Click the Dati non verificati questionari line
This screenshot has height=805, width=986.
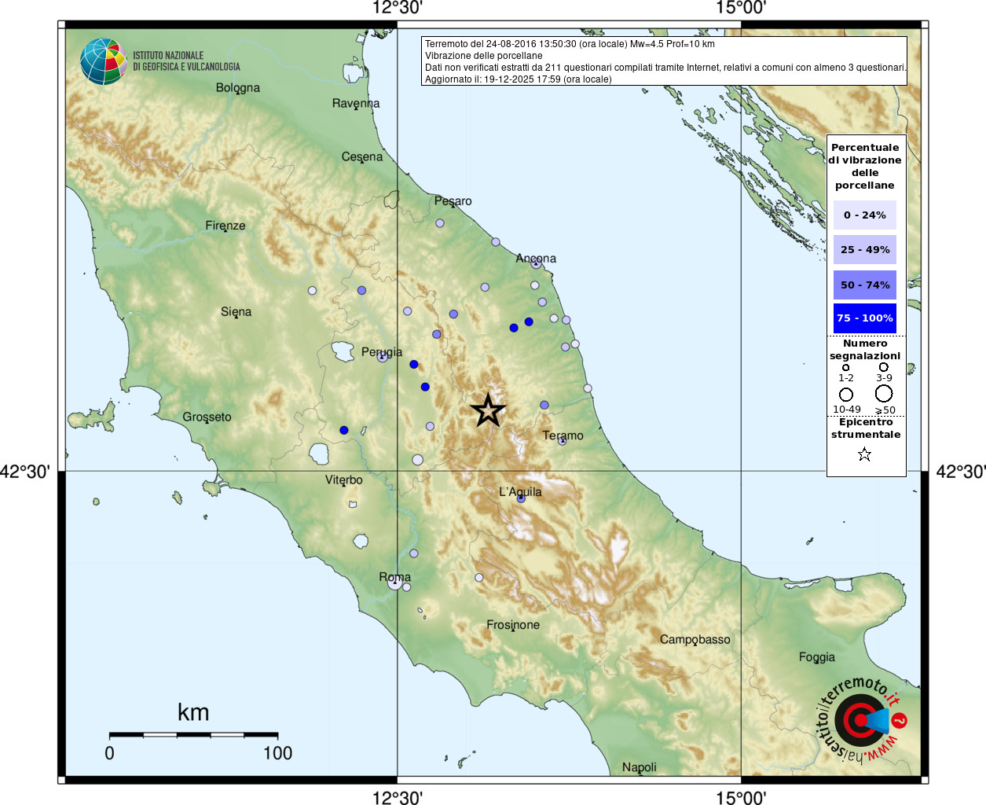click(665, 68)
